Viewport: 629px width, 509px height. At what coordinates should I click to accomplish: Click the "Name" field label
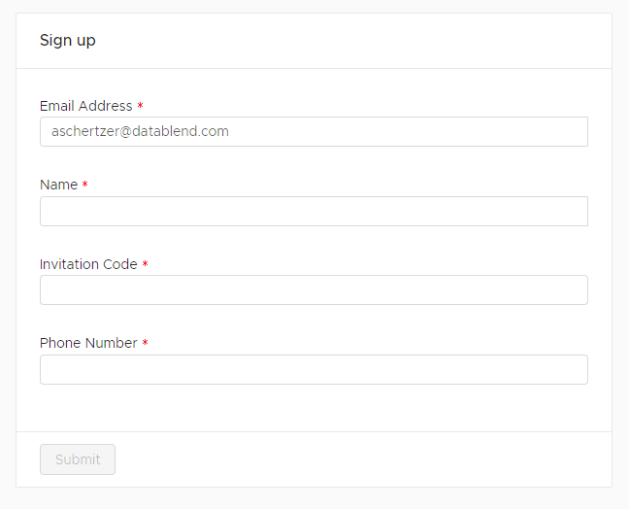pos(58,185)
